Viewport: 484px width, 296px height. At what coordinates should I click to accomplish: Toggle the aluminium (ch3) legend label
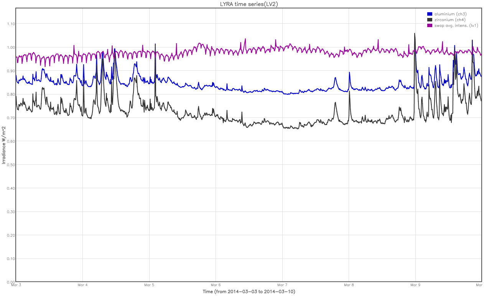click(x=450, y=14)
